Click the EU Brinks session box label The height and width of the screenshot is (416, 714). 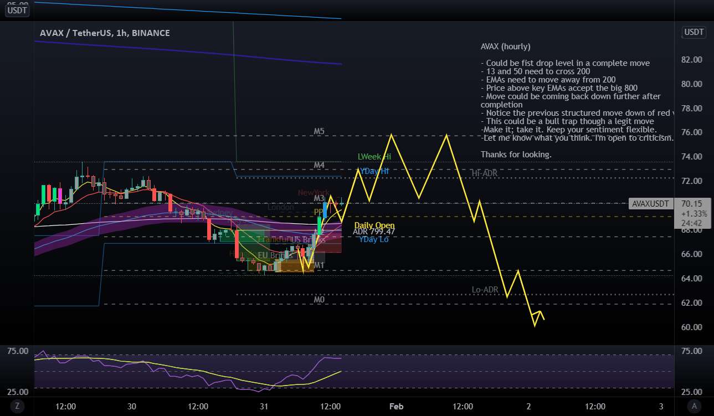tap(275, 256)
